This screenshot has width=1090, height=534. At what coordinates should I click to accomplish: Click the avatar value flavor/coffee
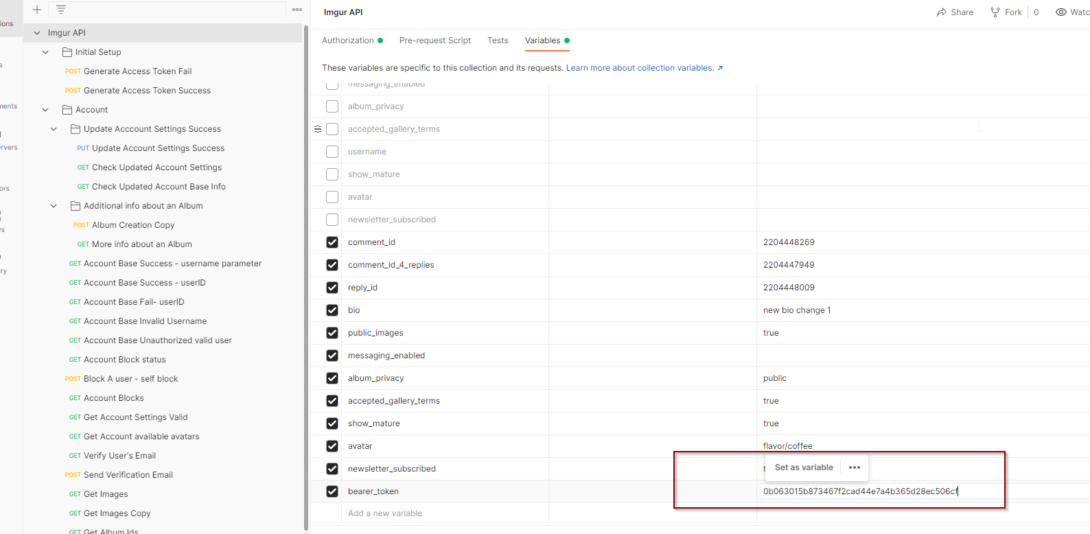pyautogui.click(x=788, y=446)
